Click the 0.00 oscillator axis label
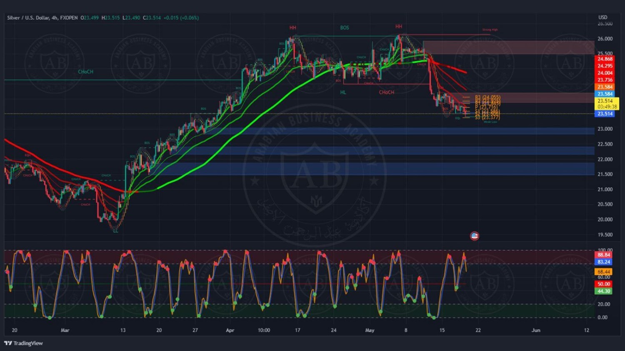The height and width of the screenshot is (351, 625). tap(602, 317)
